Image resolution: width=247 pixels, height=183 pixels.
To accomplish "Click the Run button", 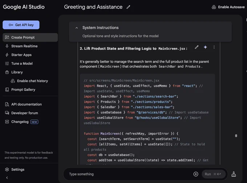I will (214, 174).
